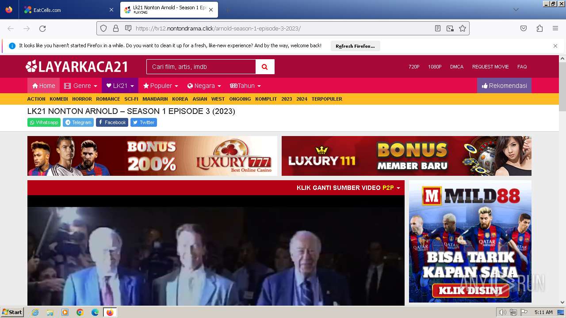Image resolution: width=566 pixels, height=318 pixels.
Task: Select the ASIAN category
Action: click(200, 99)
